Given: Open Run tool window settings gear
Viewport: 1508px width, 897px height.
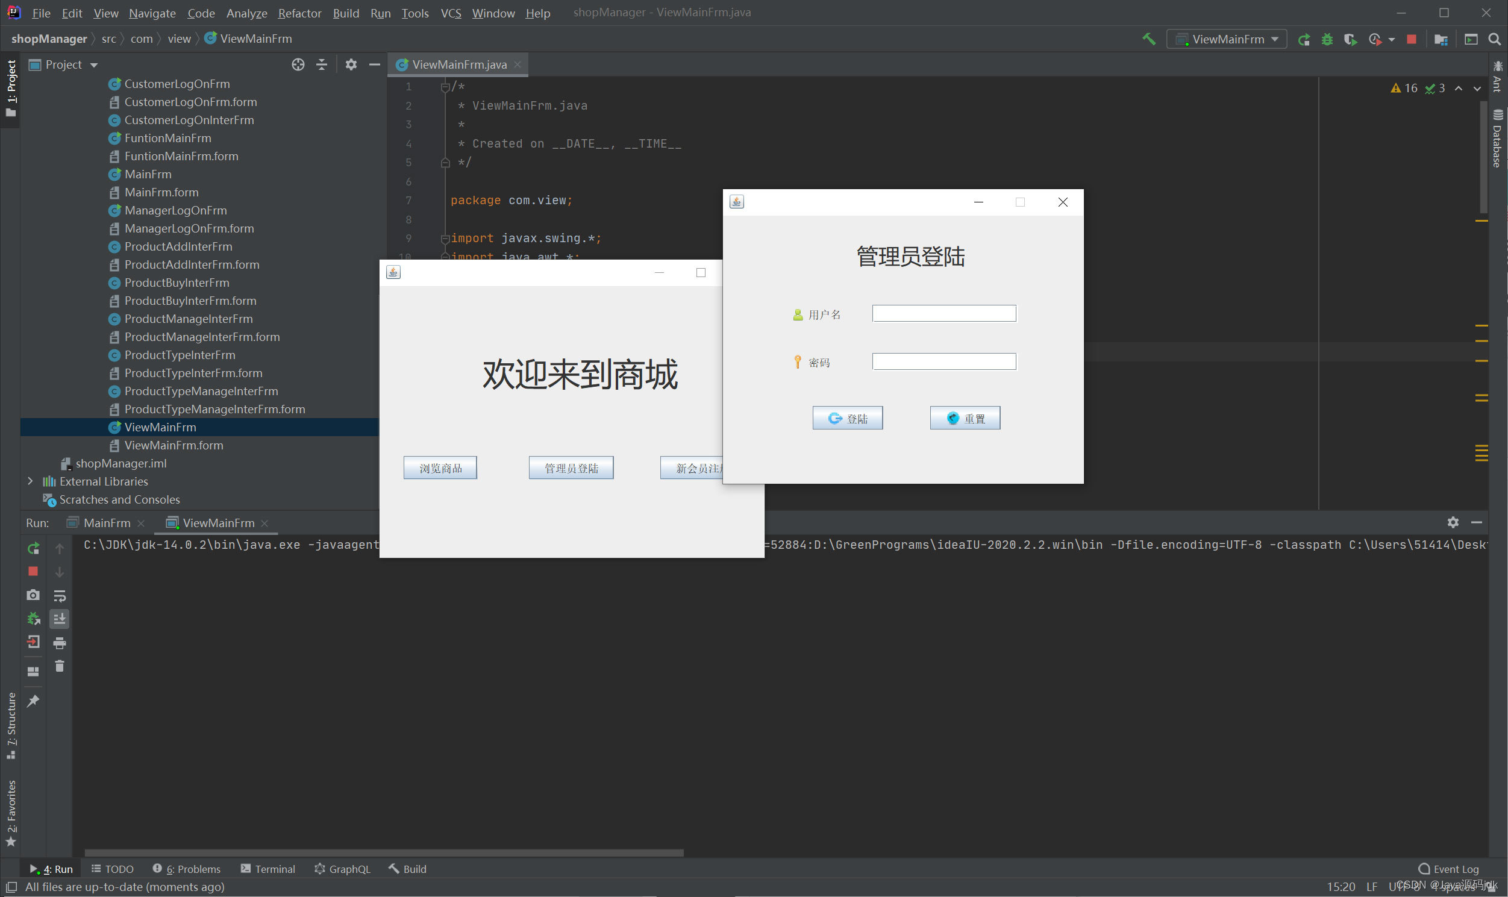Looking at the screenshot, I should pyautogui.click(x=1453, y=522).
